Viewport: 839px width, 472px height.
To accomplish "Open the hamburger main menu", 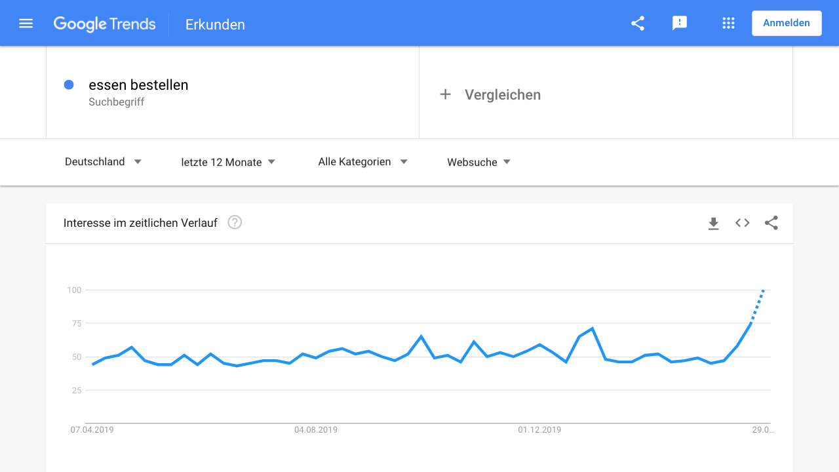I will (x=26, y=24).
